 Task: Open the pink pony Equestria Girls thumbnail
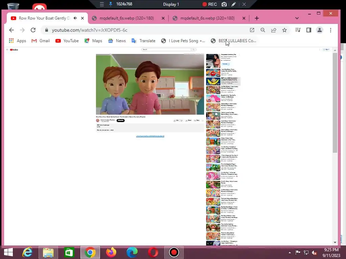pos(213,98)
